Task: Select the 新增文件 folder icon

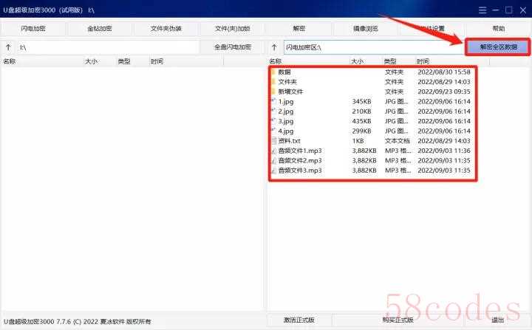Action: coord(273,92)
